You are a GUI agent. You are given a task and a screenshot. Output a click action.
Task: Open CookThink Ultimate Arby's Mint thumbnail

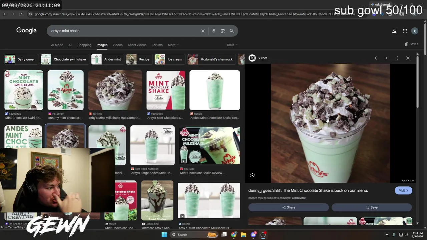(x=157, y=200)
